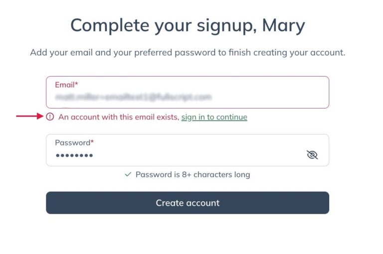Click the green password checkmark icon
The height and width of the screenshot is (254, 383).
128,174
